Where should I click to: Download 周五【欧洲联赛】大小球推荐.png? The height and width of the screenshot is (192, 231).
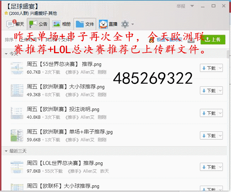coord(209,91)
